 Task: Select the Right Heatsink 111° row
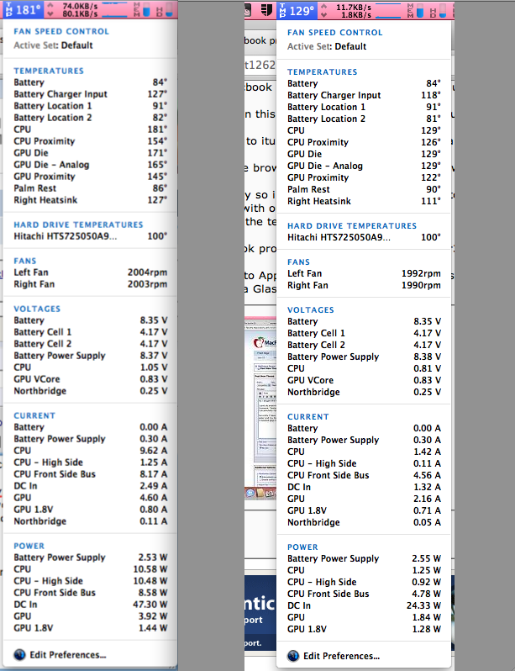364,201
